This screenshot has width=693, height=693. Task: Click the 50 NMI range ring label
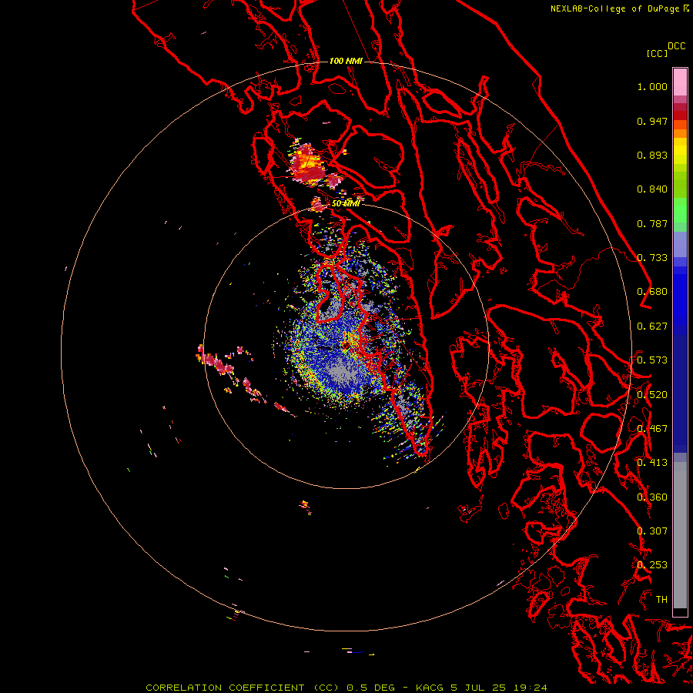coord(346,204)
